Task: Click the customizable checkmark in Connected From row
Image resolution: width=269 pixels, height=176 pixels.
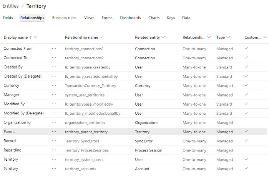Action: pyautogui.click(x=247, y=49)
